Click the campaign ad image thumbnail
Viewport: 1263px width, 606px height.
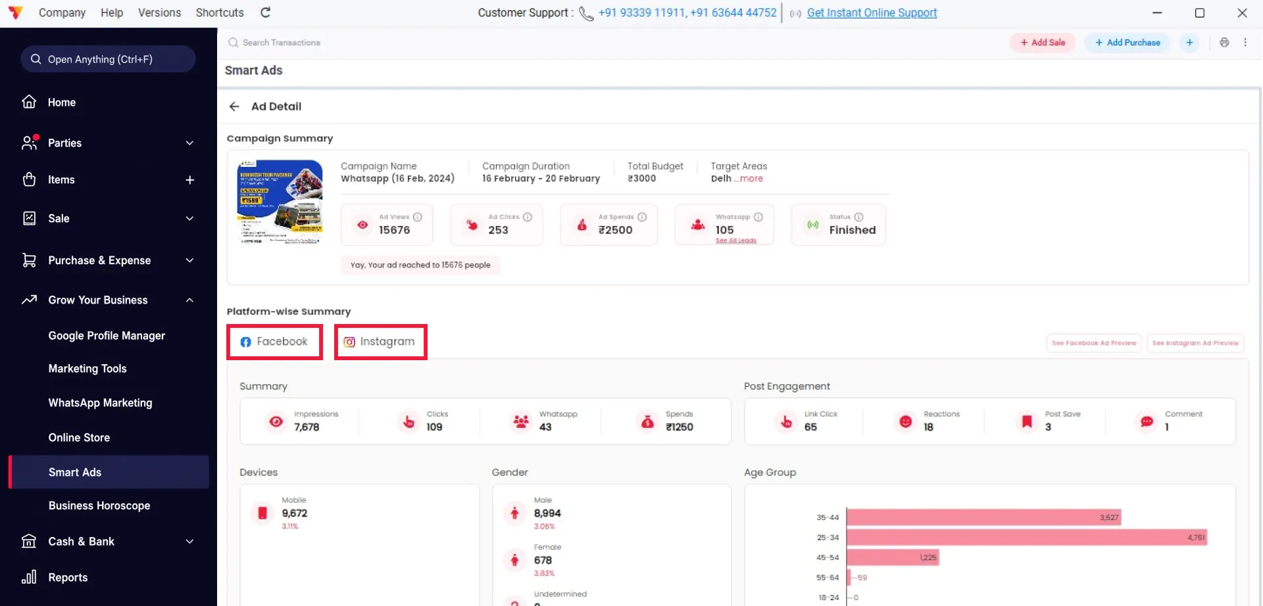[280, 201]
